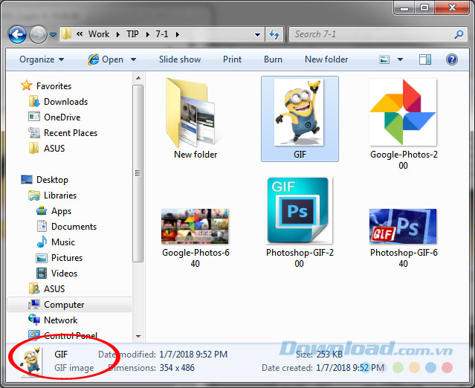The width and height of the screenshot is (475, 388).
Task: Expand the arrow after TIP breadcrumb
Action: [147, 34]
